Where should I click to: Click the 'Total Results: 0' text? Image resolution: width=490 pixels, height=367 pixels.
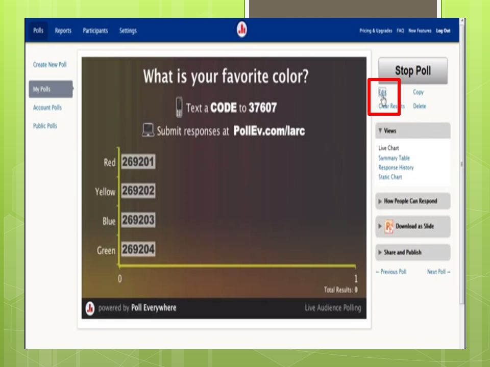tap(340, 290)
